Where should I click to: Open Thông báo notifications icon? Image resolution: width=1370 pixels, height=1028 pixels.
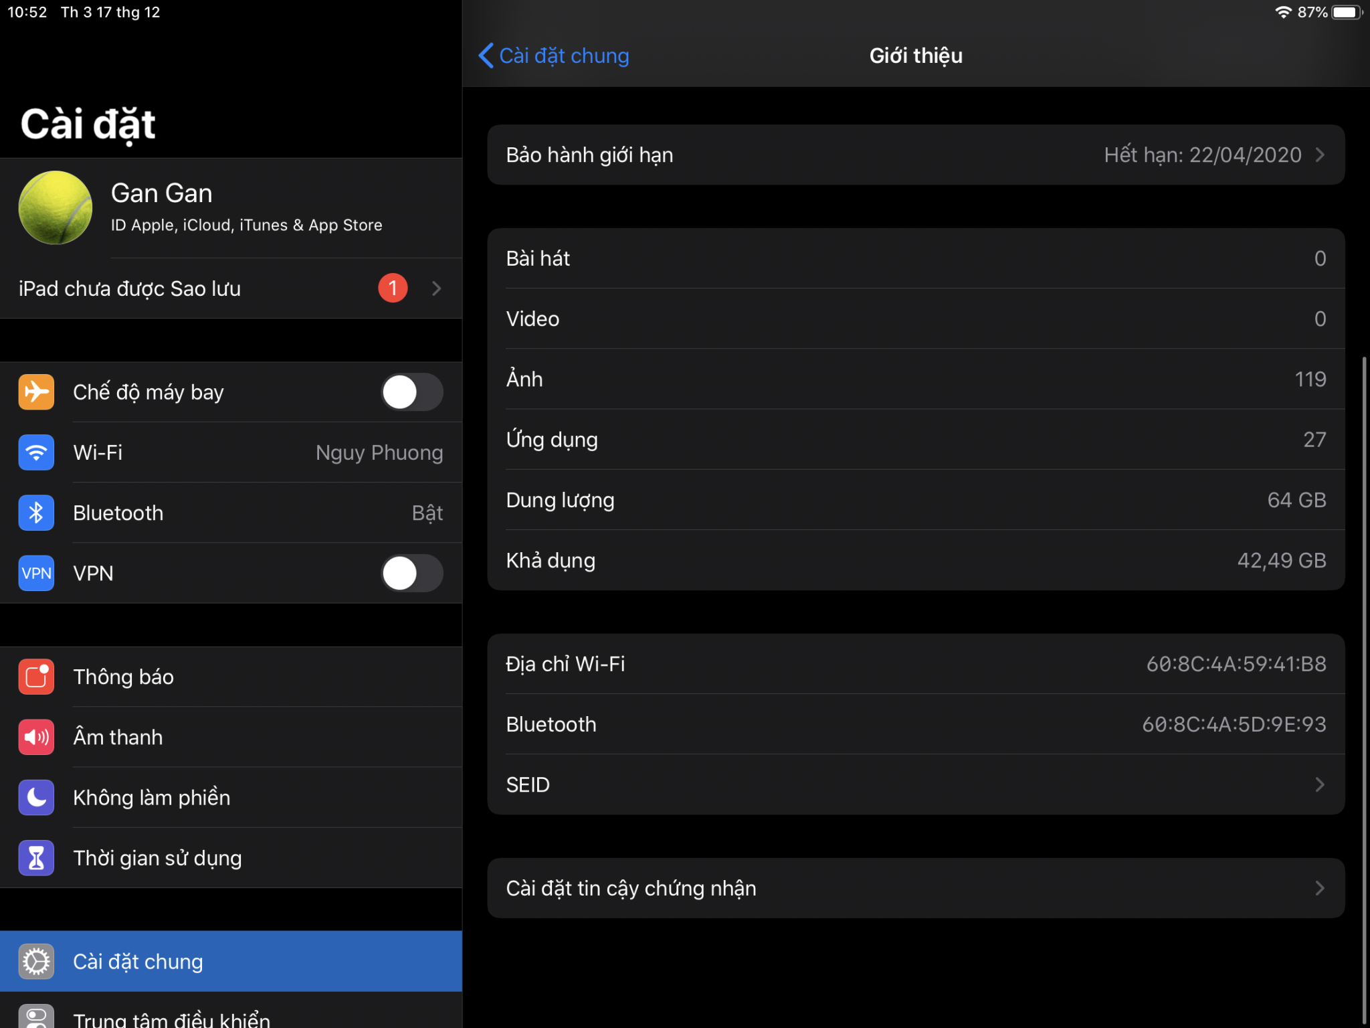[x=36, y=677]
